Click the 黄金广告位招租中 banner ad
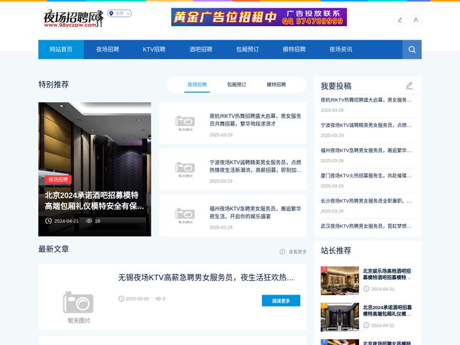460x345 pixels. (259, 17)
